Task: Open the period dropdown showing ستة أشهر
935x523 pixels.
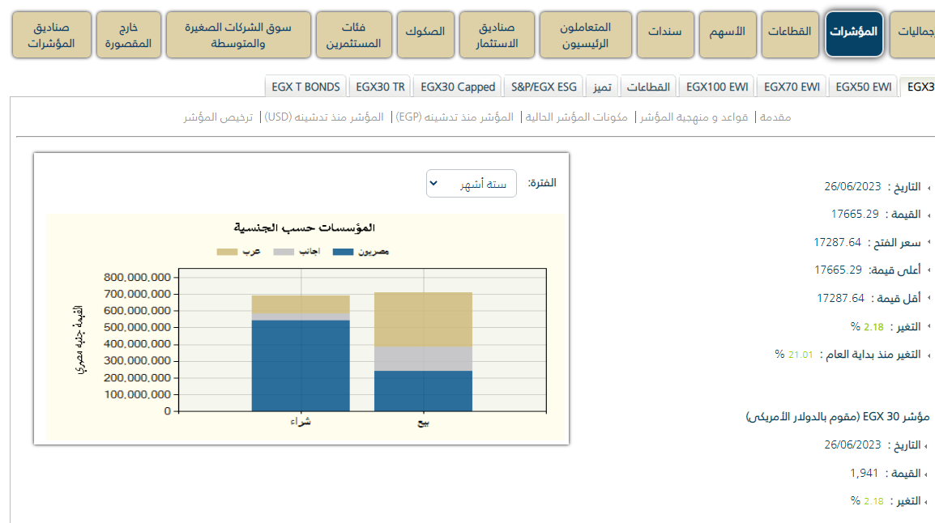Action: [x=471, y=184]
